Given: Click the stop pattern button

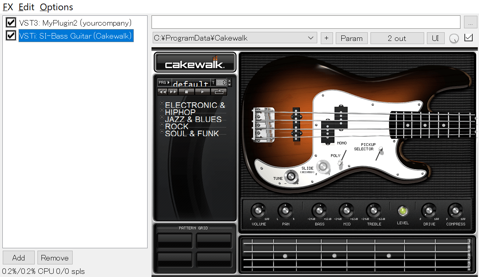Looking at the screenshot, I should pyautogui.click(x=186, y=92).
